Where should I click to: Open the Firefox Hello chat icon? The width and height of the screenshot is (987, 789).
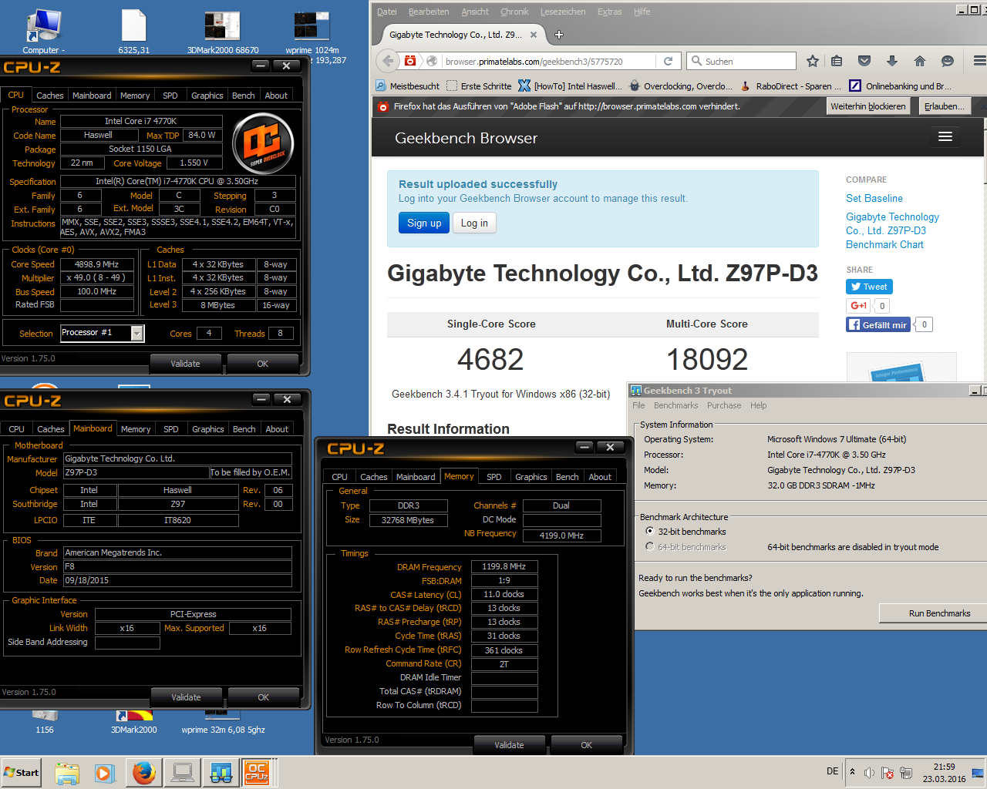pyautogui.click(x=947, y=61)
